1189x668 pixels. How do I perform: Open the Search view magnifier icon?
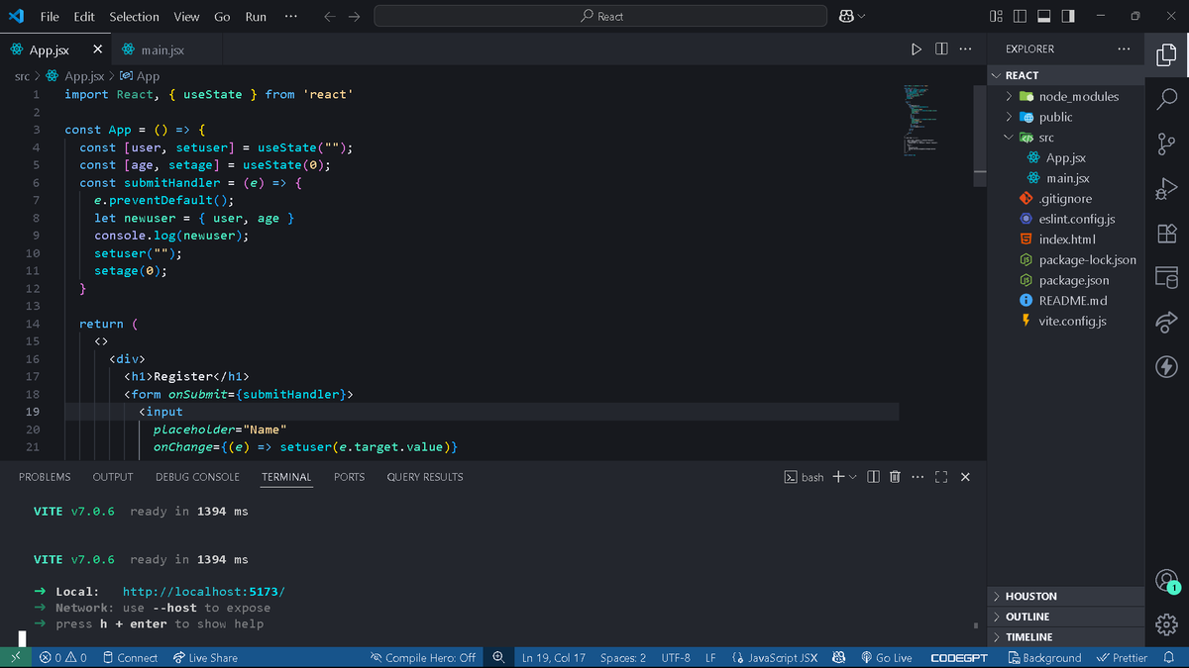(x=1166, y=97)
